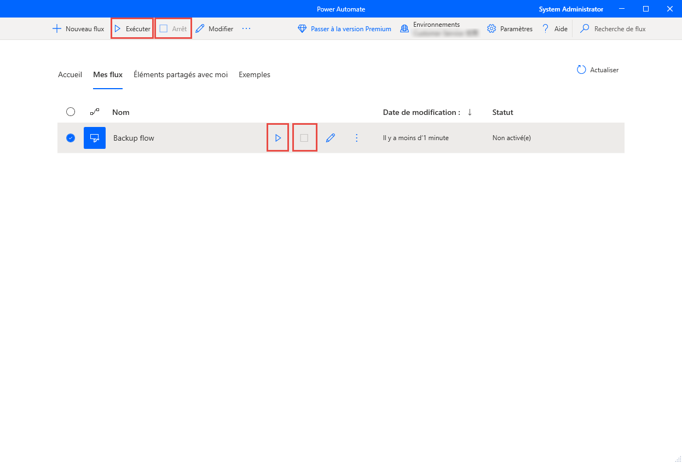682x463 pixels.
Task: Maximize the Power Automate window
Action: (x=646, y=9)
